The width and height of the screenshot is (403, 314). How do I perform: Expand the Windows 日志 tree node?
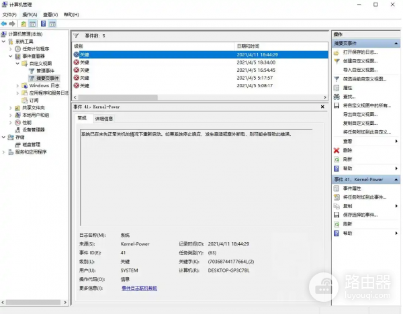click(x=17, y=86)
